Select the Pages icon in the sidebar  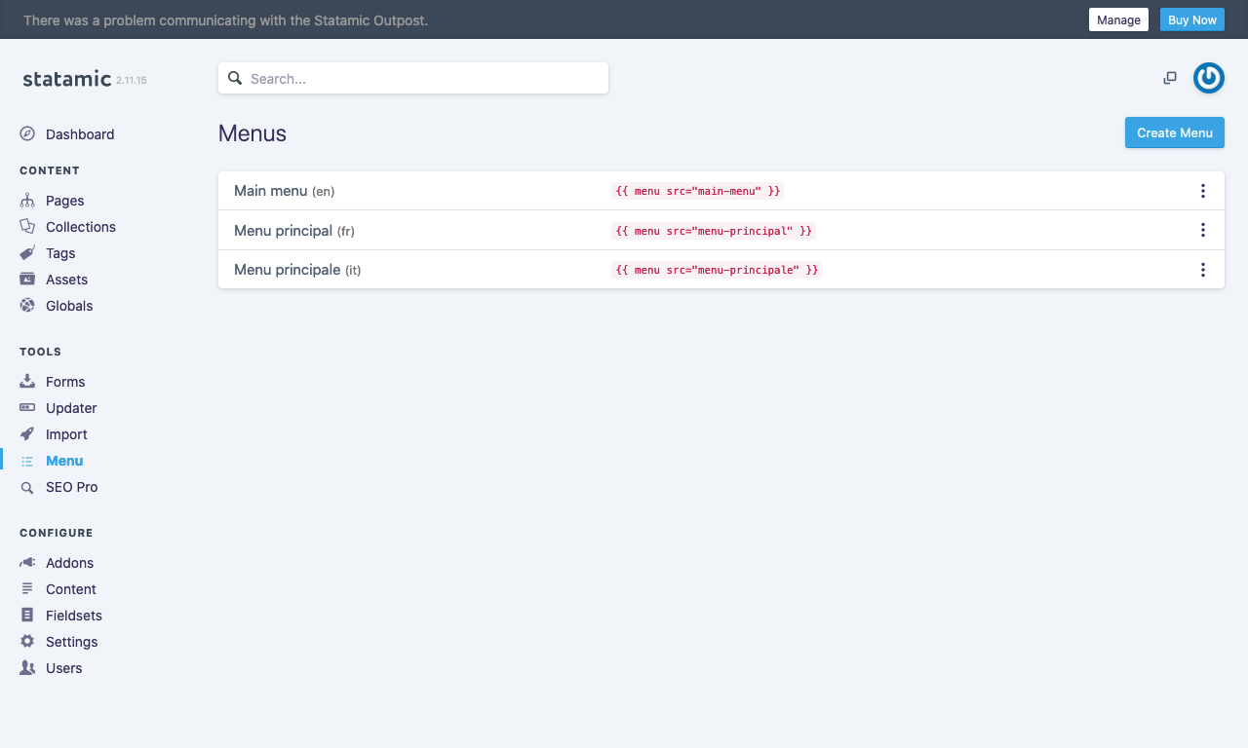(27, 200)
